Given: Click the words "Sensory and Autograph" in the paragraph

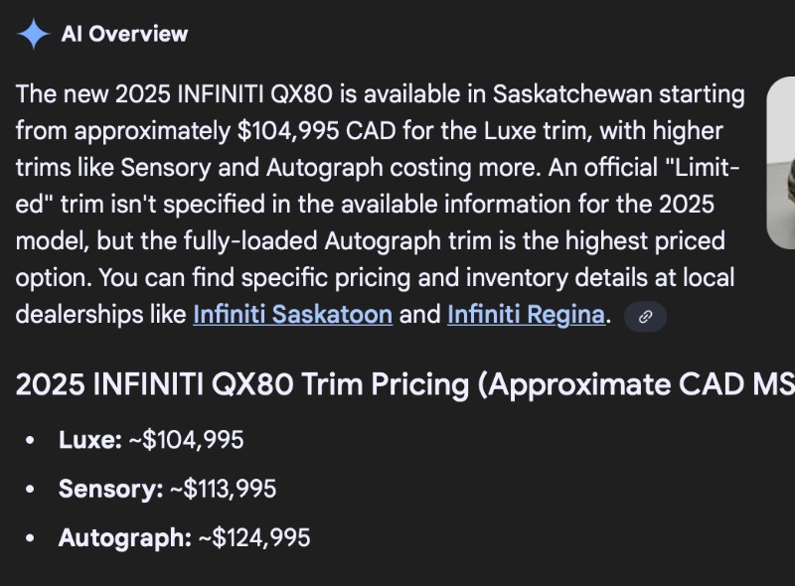Looking at the screenshot, I should coord(217,168).
